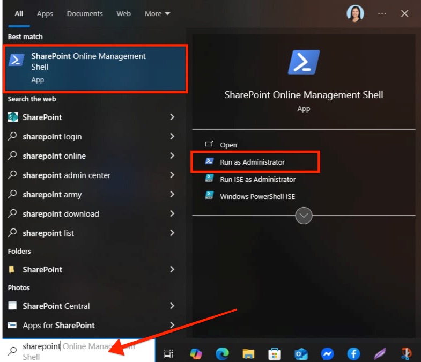The width and height of the screenshot is (421, 362).
Task: Open Messenger from the taskbar
Action: click(x=327, y=354)
